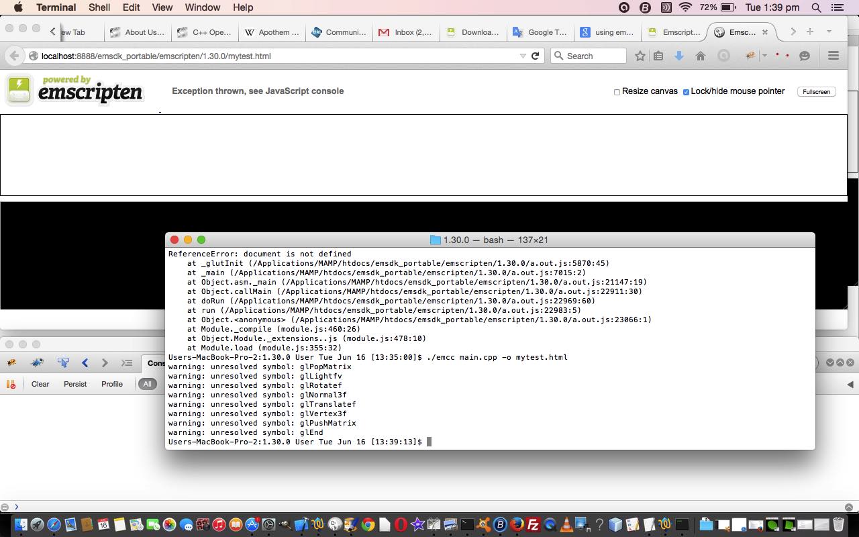Open Google Chrome from the Dock
This screenshot has height=537, width=859.
click(x=368, y=525)
